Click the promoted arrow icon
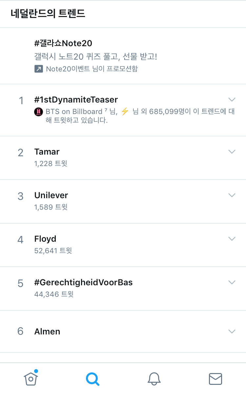246x395 pixels. [38, 69]
